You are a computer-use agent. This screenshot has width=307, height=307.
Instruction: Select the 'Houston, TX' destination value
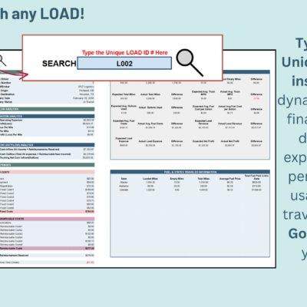tap(87, 94)
